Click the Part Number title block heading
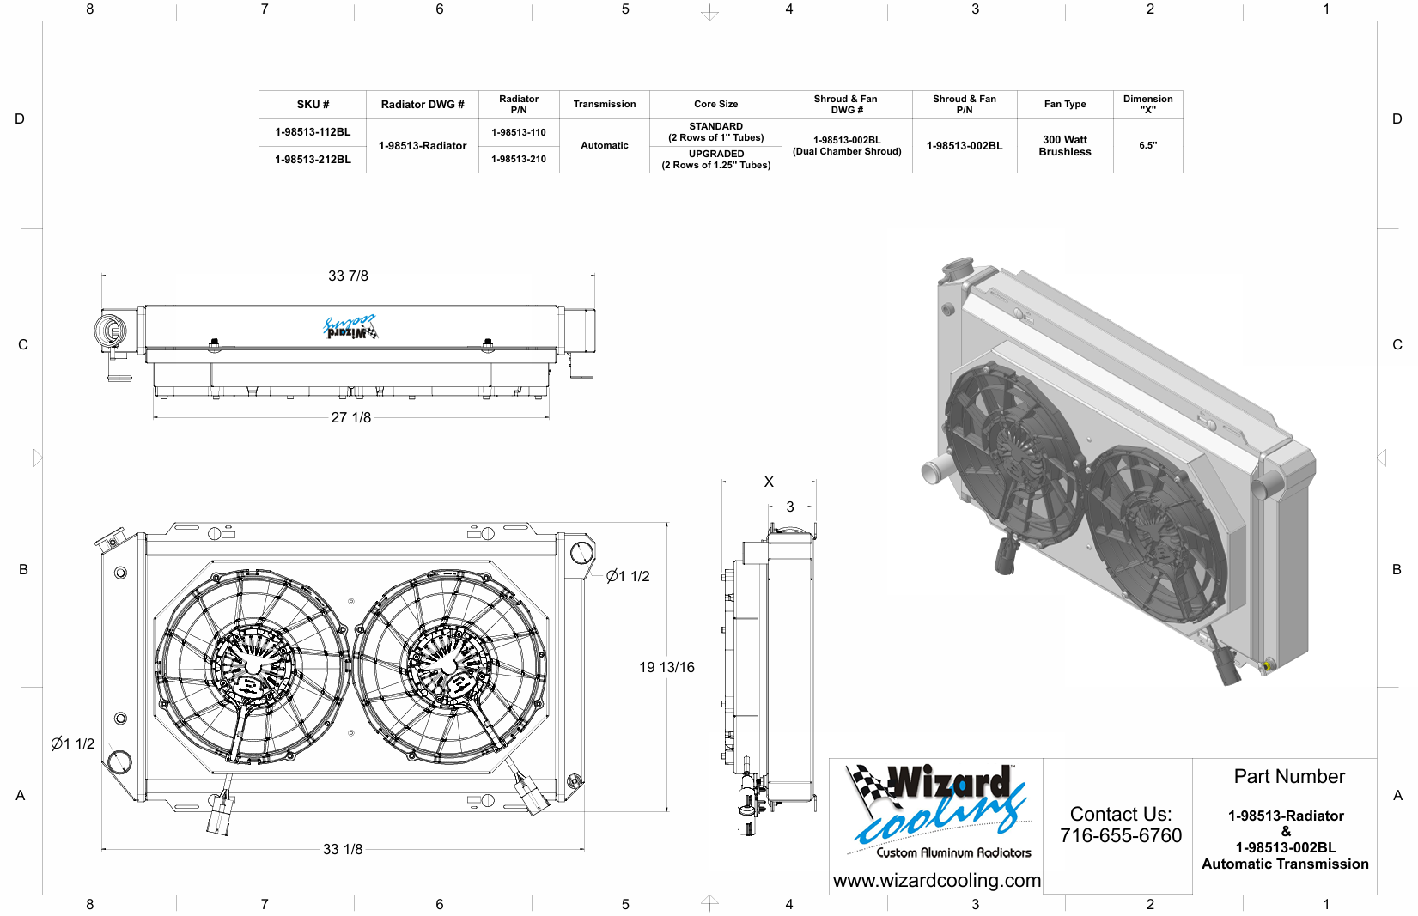This screenshot has height=916, width=1418. click(1289, 776)
